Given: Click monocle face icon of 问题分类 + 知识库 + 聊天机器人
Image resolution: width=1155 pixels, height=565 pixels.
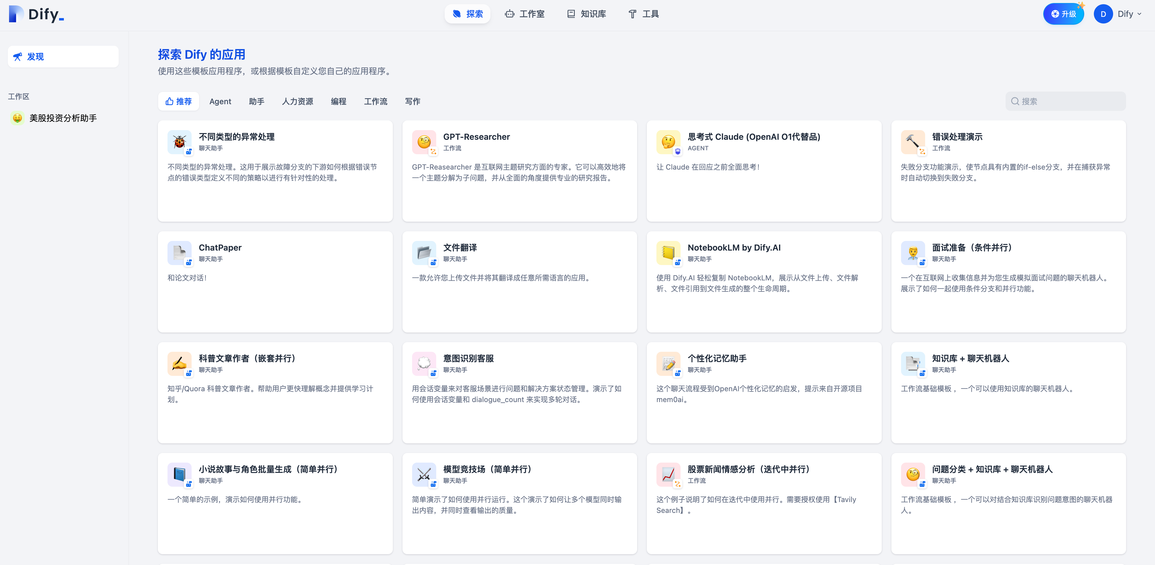Looking at the screenshot, I should (912, 474).
